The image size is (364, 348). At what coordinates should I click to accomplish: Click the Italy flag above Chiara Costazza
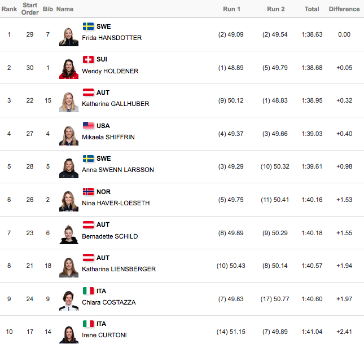point(88,290)
